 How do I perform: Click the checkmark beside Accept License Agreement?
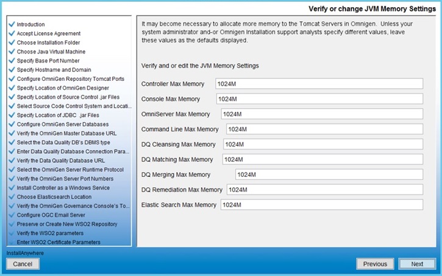(x=12, y=33)
